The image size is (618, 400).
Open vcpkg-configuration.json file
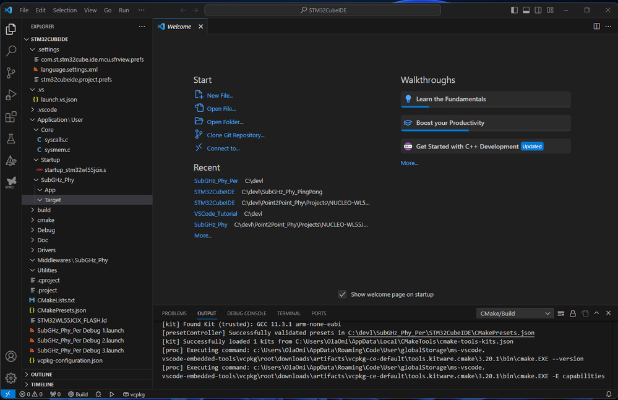[70, 360]
